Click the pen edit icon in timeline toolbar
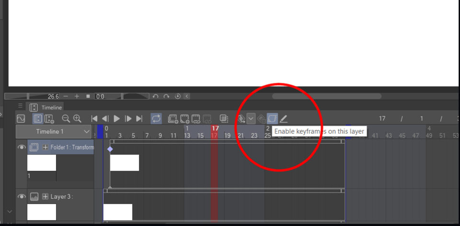This screenshot has height=226, width=460. tap(283, 119)
